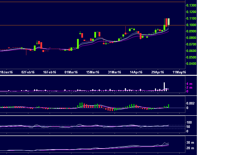Click the 16Feb16 date label
234x155 pixels.
pyautogui.click(x=50, y=72)
